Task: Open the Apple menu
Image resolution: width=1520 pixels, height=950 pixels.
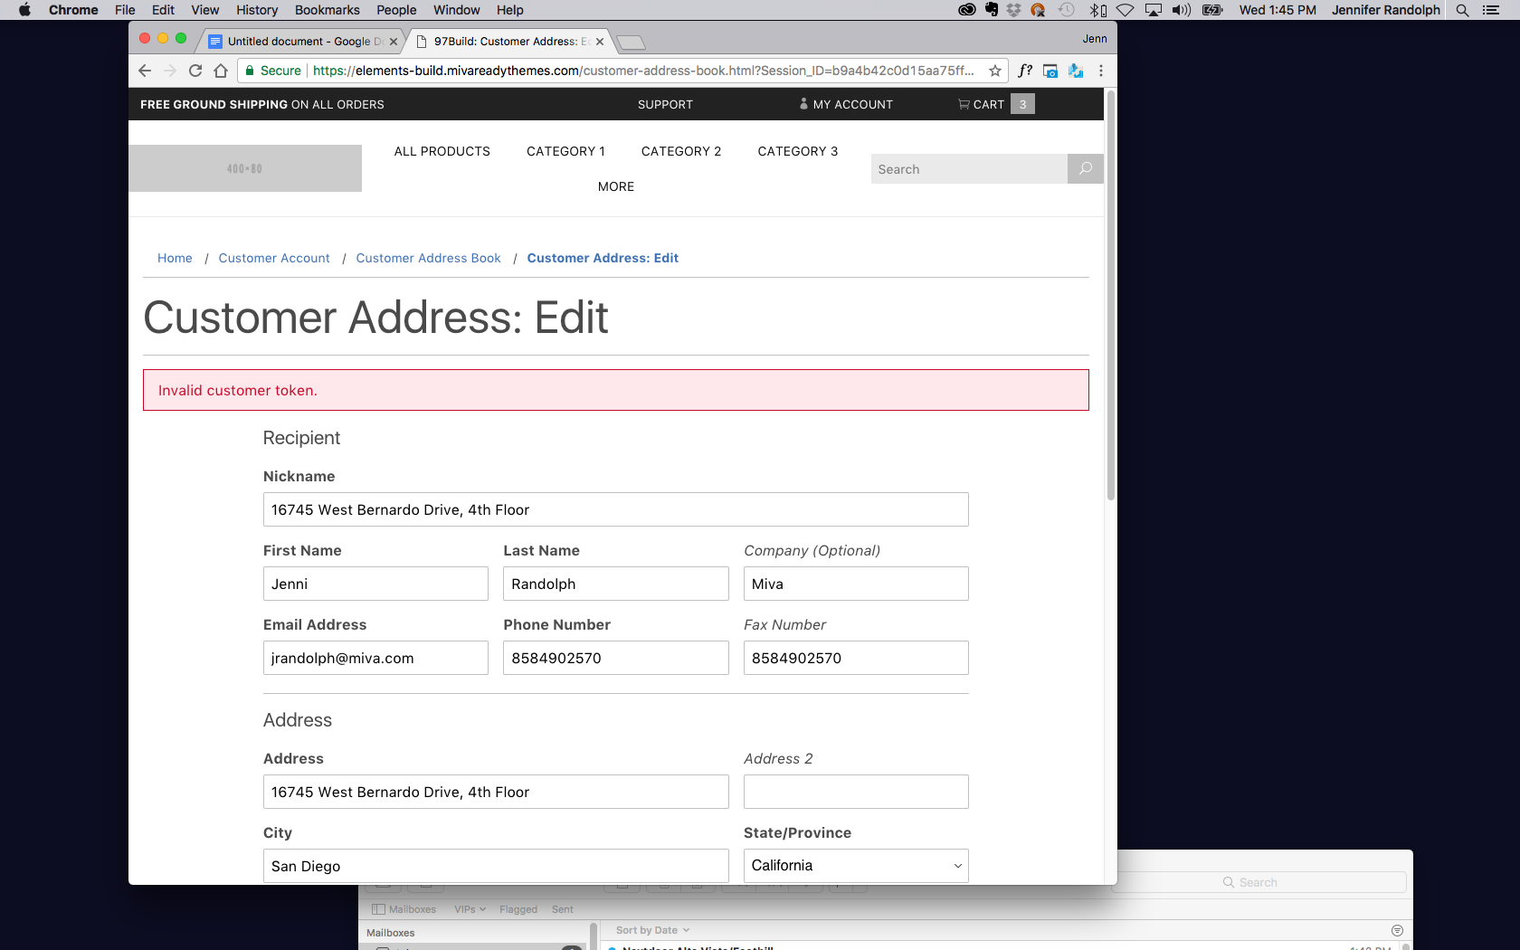Action: click(x=24, y=10)
